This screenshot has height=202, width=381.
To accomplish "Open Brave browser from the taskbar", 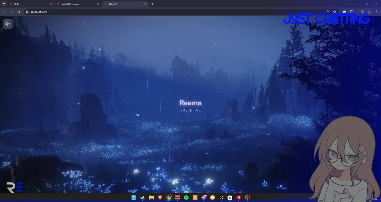I will tap(160, 198).
